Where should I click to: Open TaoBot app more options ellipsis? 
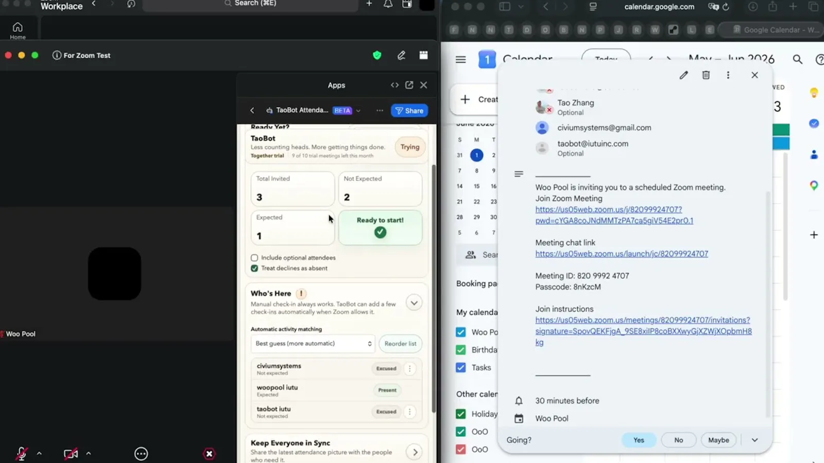coord(380,110)
